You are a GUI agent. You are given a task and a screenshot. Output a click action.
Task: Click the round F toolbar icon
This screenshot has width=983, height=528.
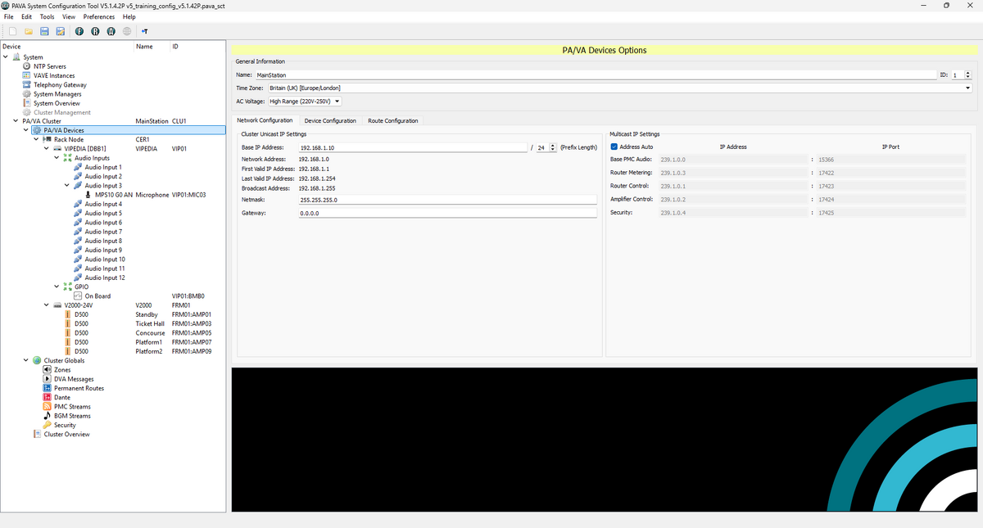[x=79, y=31]
